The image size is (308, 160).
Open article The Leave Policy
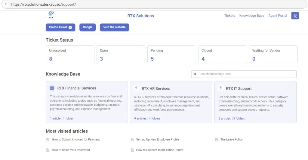point(231,139)
